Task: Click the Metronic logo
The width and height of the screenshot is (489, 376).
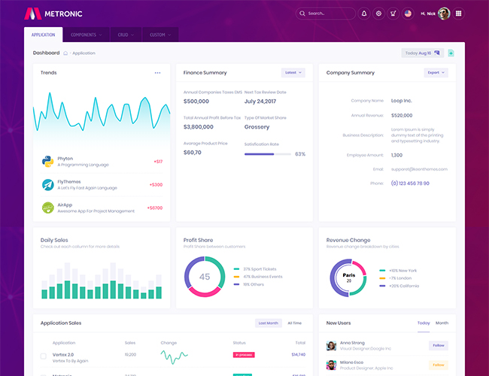Action: tap(53, 14)
